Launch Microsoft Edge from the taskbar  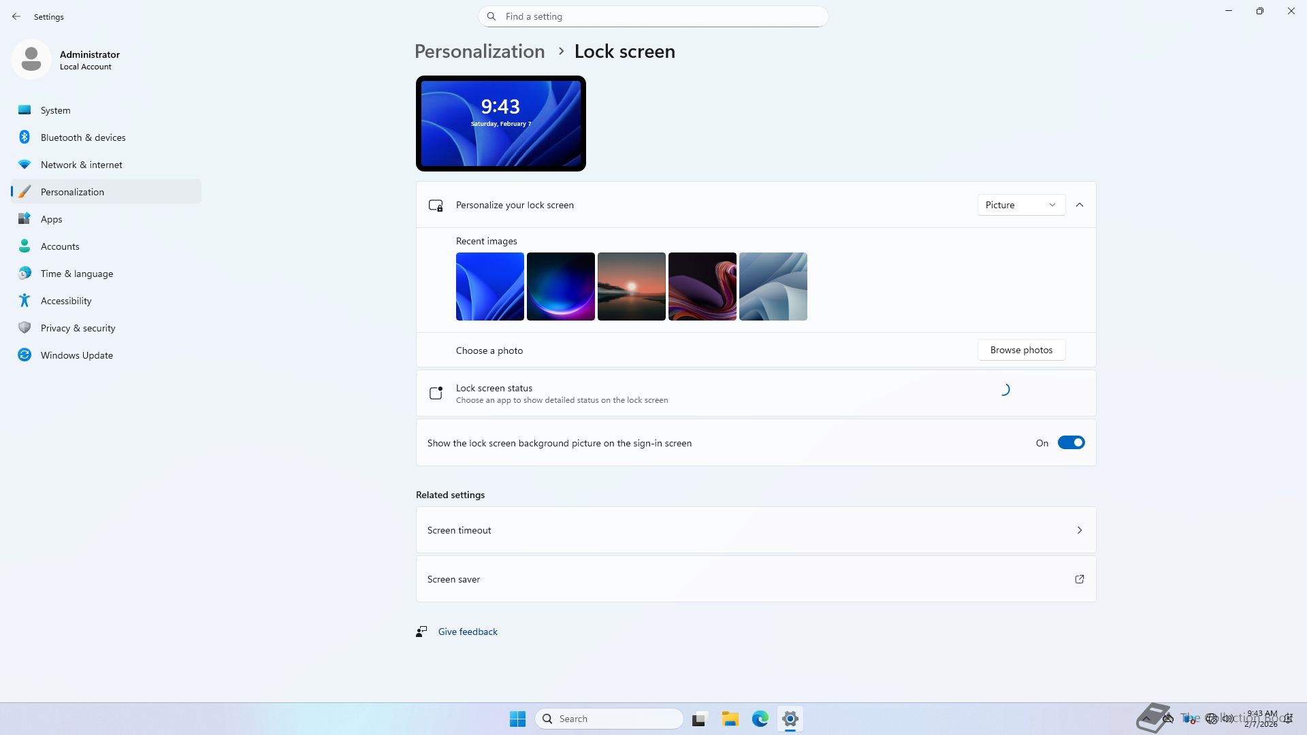pos(760,719)
